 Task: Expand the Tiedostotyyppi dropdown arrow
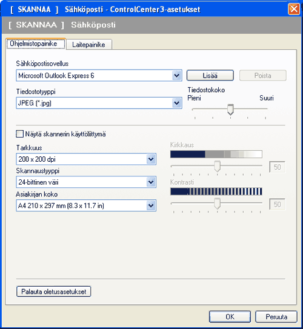[x=177, y=103]
